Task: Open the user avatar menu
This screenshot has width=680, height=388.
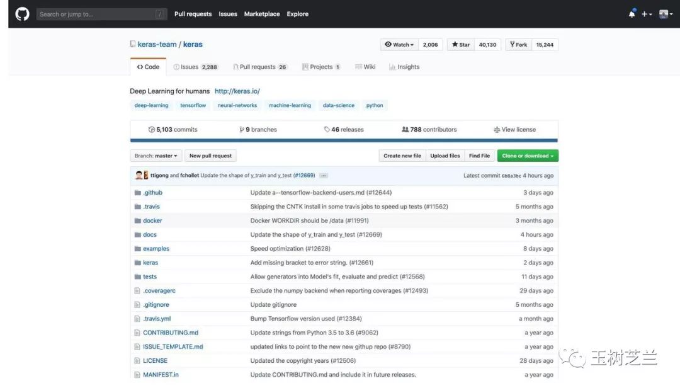Action: [x=666, y=14]
